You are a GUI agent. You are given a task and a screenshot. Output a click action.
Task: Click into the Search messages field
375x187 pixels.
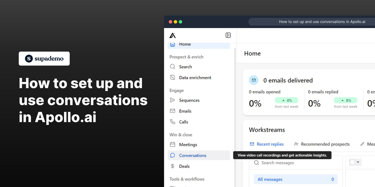tap(296, 163)
